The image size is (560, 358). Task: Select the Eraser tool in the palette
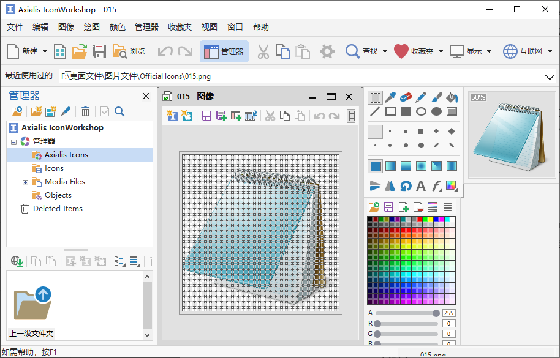(x=406, y=97)
